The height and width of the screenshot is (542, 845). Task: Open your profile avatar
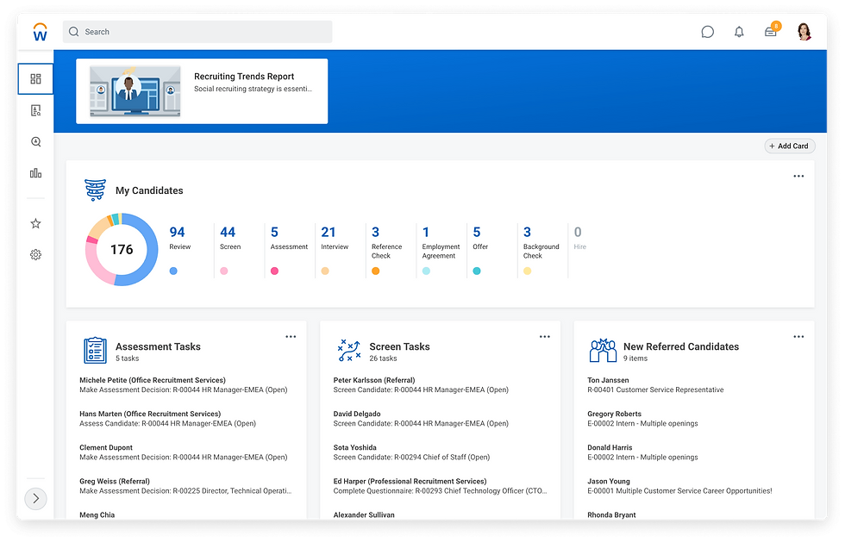pos(803,31)
